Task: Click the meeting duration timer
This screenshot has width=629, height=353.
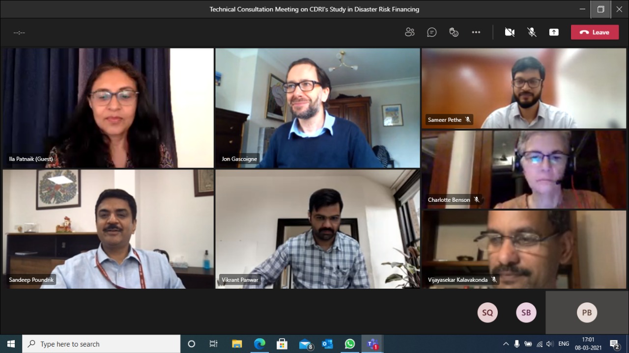Action: click(19, 32)
